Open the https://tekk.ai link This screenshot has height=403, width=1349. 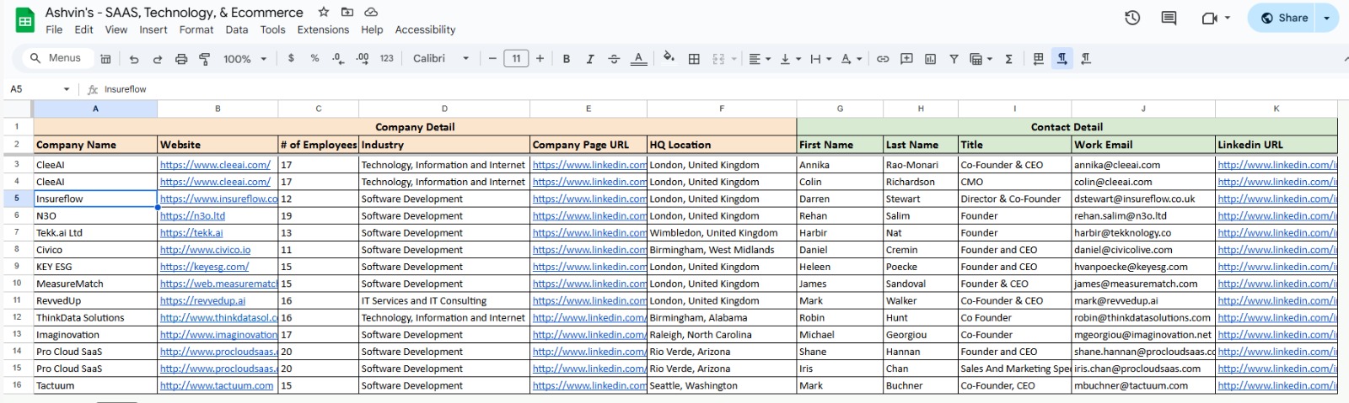[191, 233]
